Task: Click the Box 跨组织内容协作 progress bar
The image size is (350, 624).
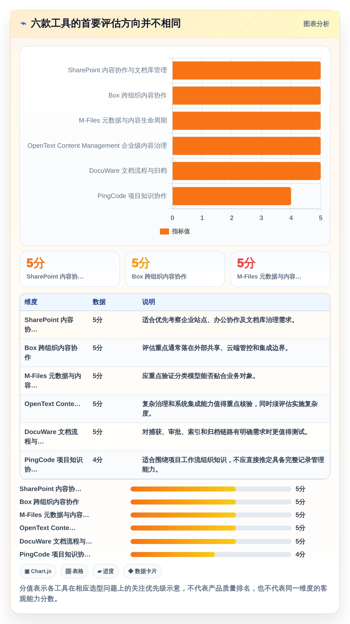Action: [211, 502]
